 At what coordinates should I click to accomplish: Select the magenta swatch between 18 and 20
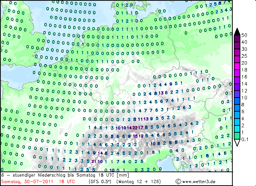pos(237,66)
